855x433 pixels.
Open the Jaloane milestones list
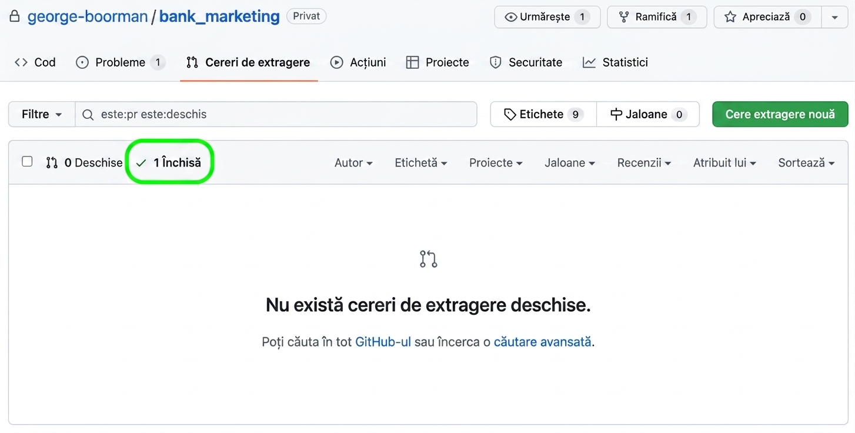tap(648, 114)
